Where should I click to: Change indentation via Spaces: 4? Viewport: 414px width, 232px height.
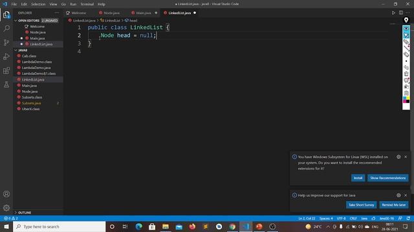(x=326, y=218)
